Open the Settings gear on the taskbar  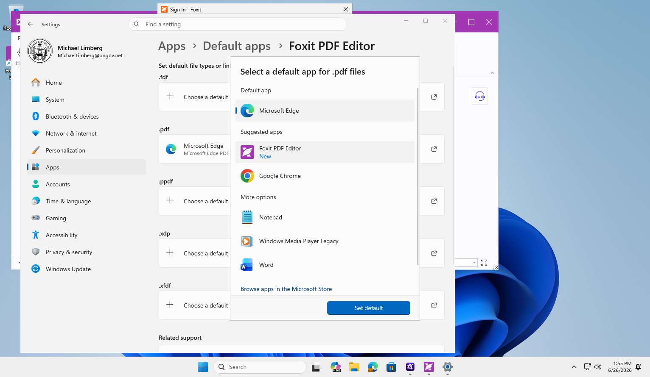448,367
